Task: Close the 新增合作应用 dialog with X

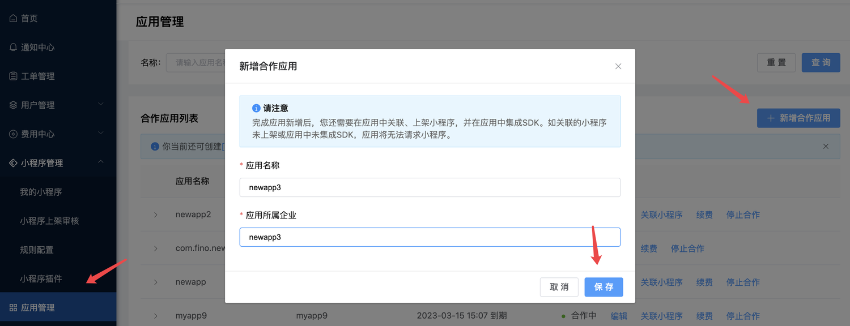Action: click(x=618, y=66)
